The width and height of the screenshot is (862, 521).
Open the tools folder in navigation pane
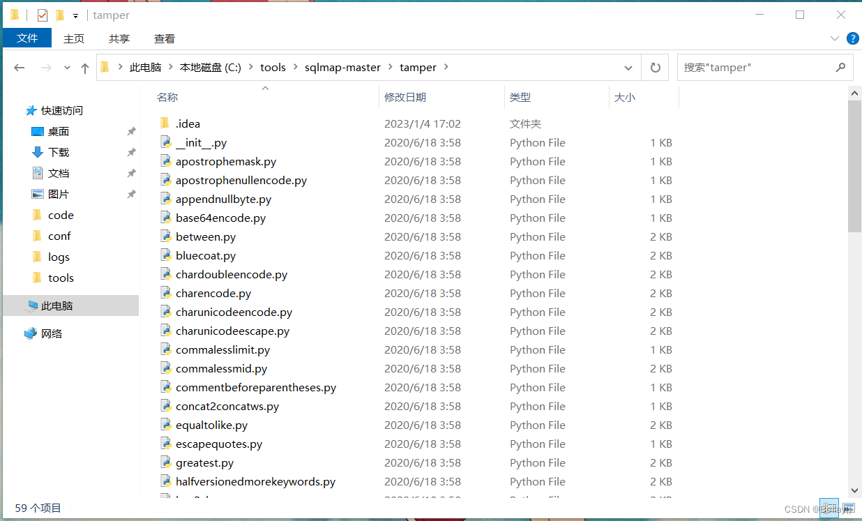pos(61,278)
